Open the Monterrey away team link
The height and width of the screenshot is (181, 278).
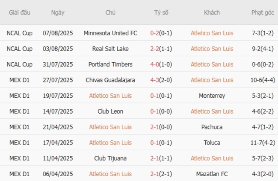tap(212, 96)
